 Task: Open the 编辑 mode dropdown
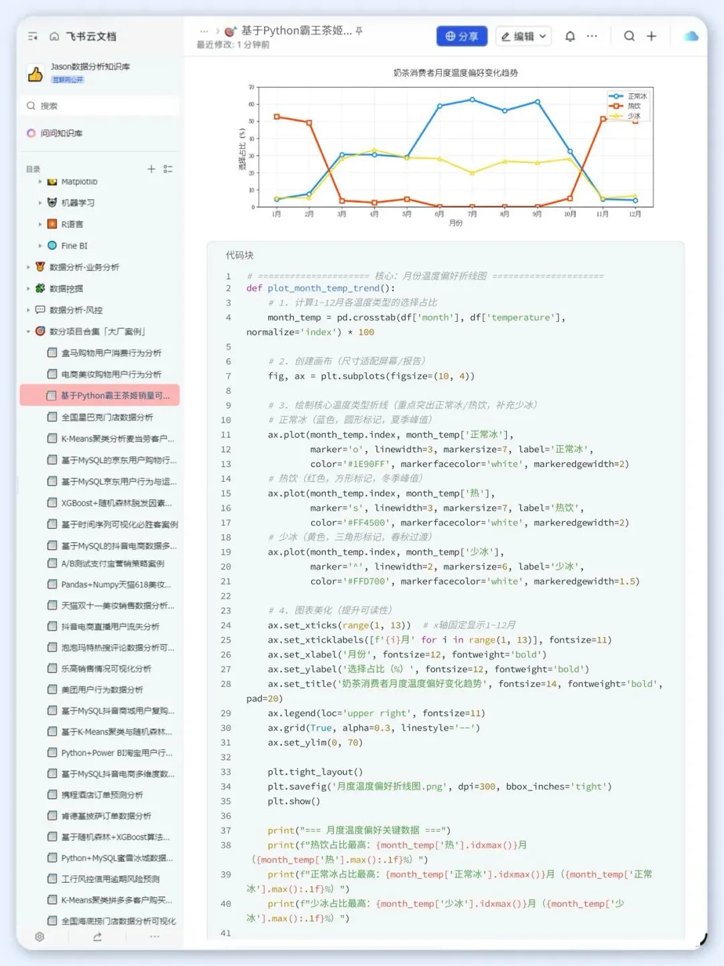click(x=524, y=36)
